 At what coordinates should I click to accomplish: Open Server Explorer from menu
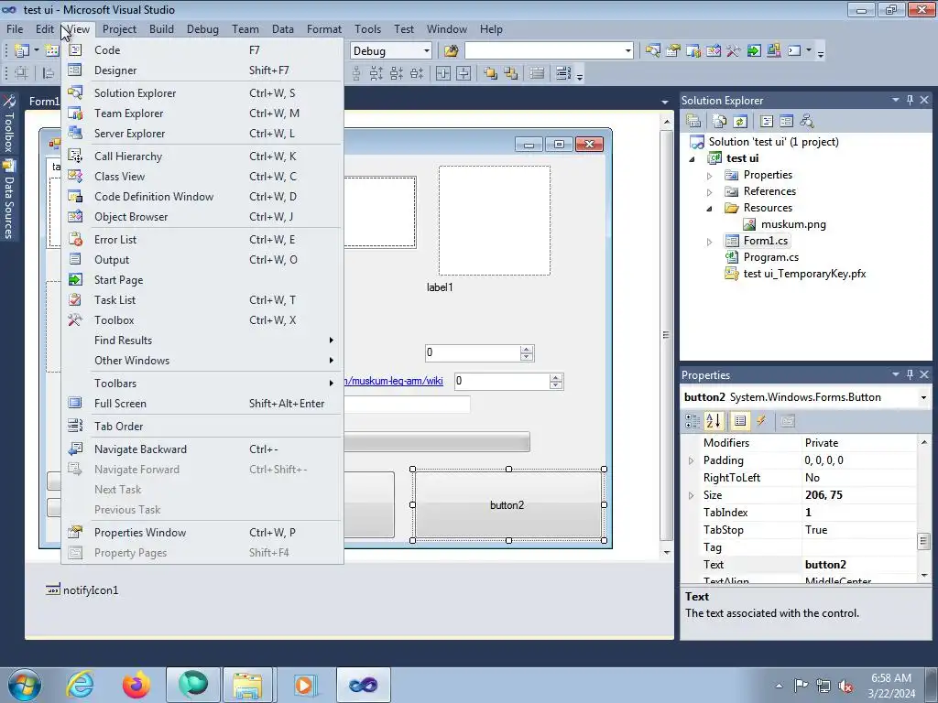tap(202, 134)
